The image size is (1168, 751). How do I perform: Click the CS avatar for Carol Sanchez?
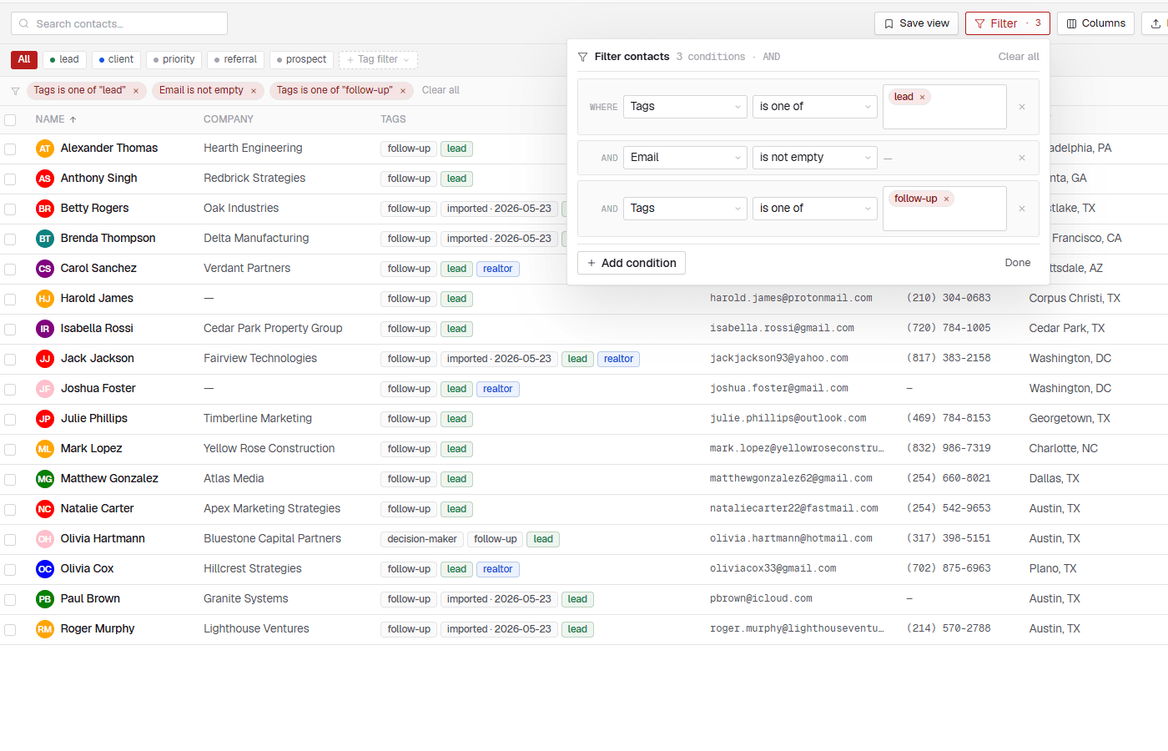45,269
